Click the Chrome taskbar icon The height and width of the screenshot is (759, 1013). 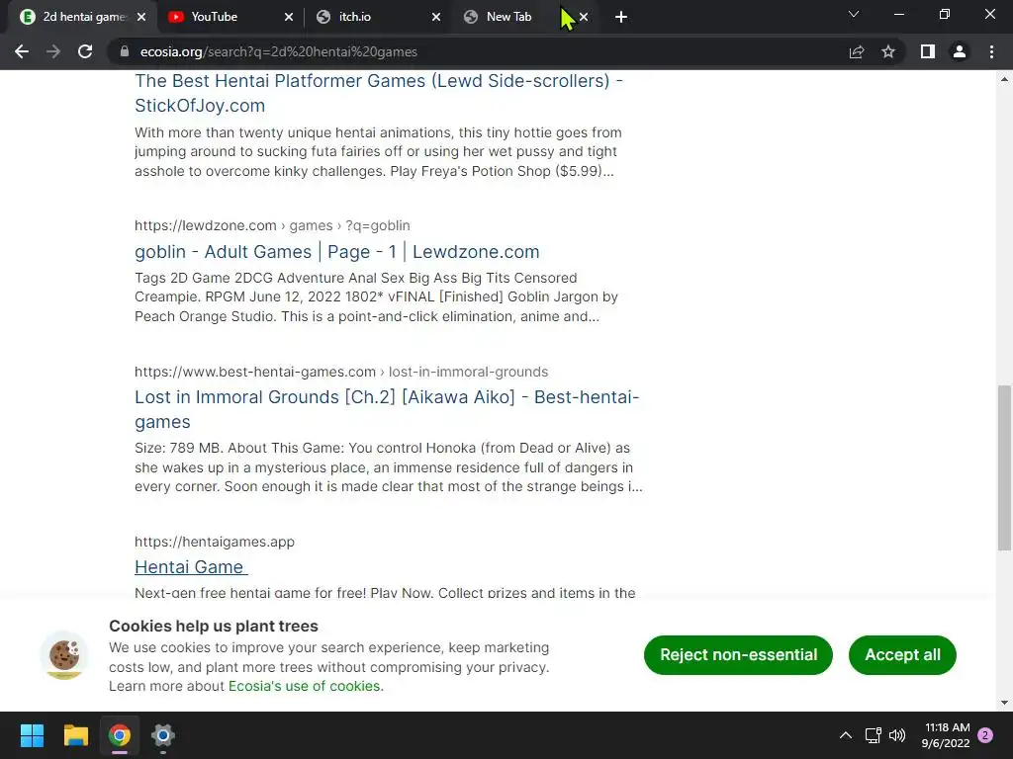point(120,735)
